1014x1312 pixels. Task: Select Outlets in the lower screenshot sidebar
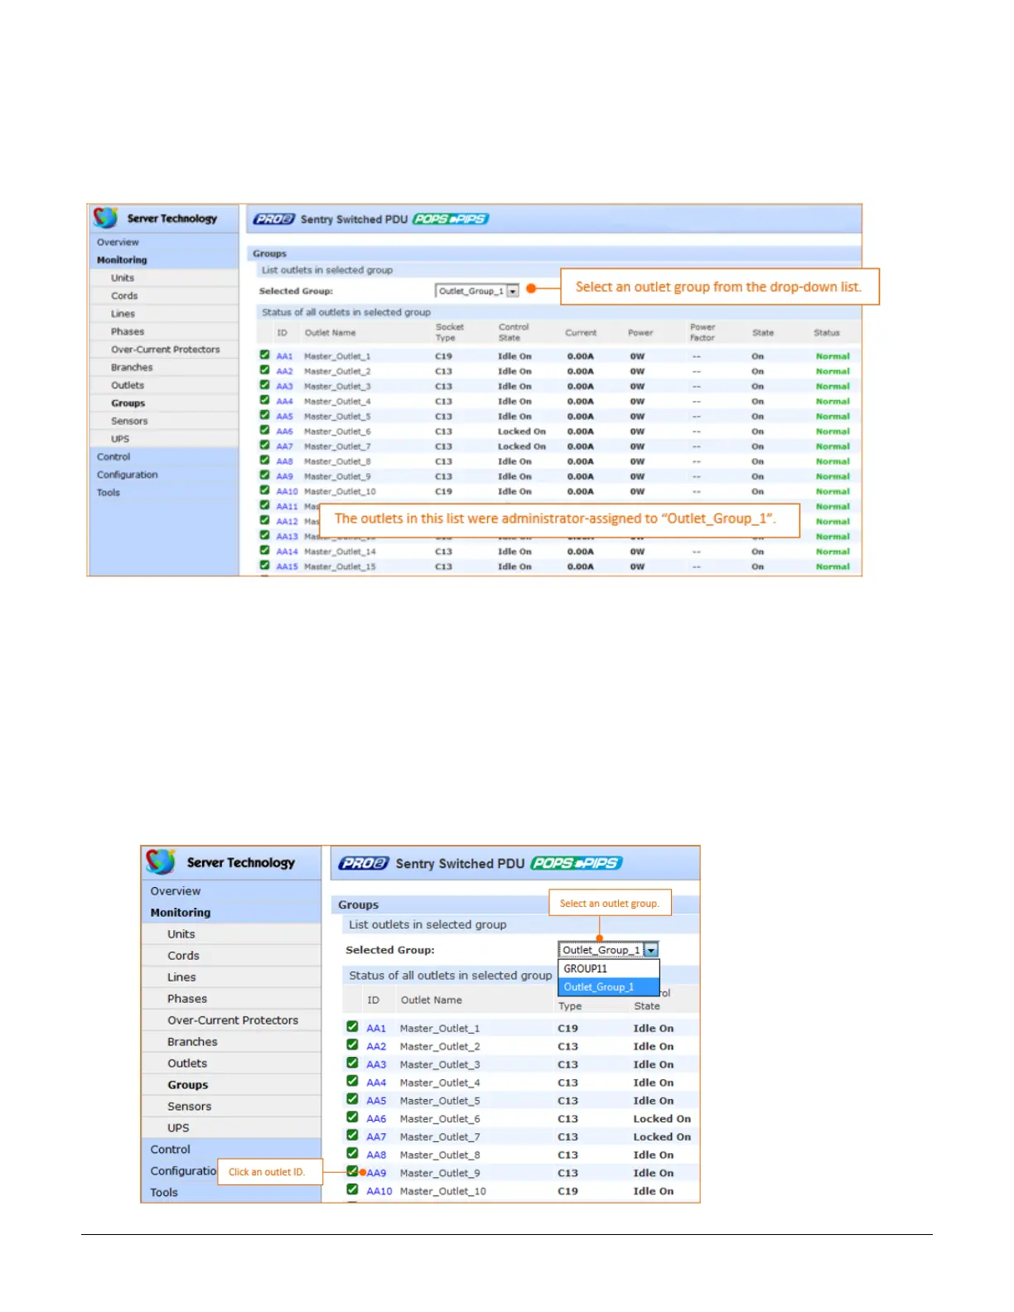click(187, 1064)
